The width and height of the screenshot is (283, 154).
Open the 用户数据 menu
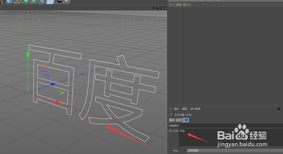pyautogui.click(x=195, y=109)
